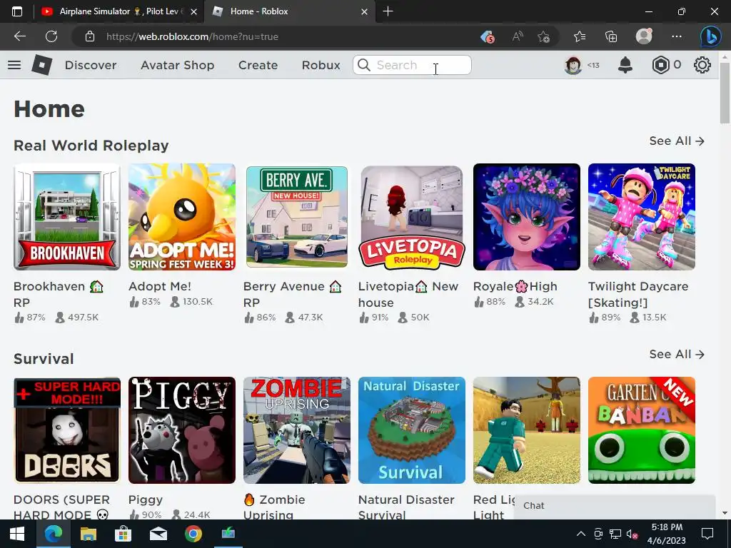Open the taskbar clock and date
The image size is (731, 548).
click(667, 534)
